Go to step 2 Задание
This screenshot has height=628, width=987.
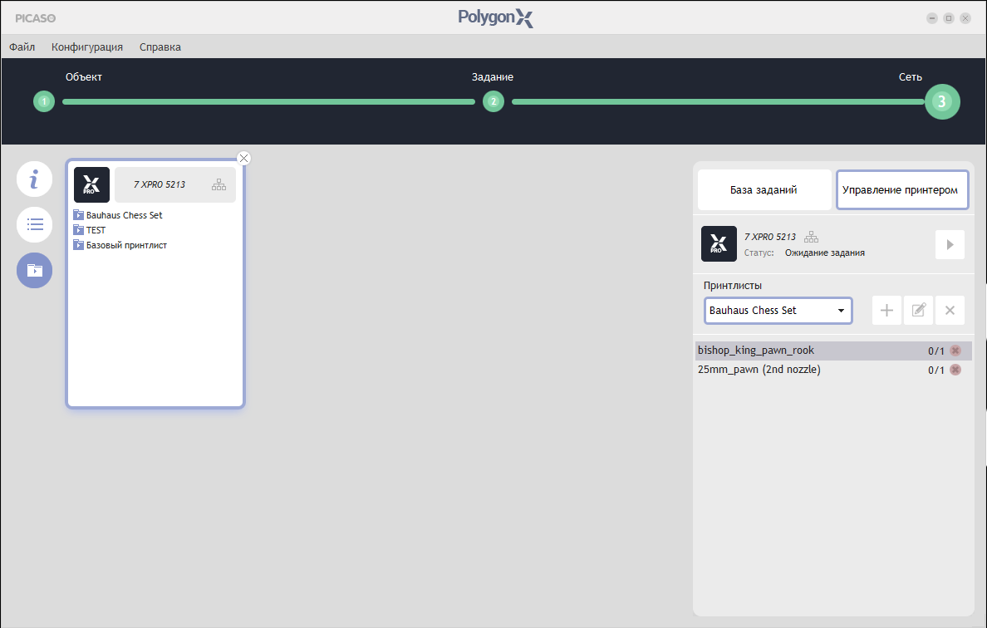493,102
